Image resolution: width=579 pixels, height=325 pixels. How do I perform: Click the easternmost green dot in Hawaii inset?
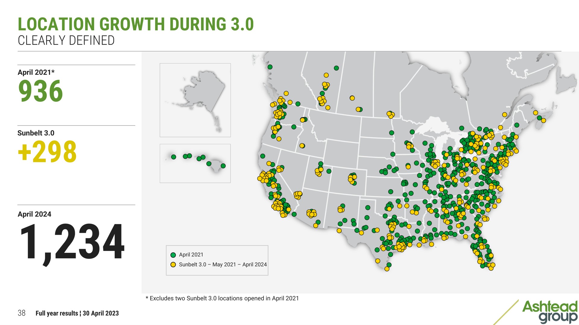coord(223,166)
